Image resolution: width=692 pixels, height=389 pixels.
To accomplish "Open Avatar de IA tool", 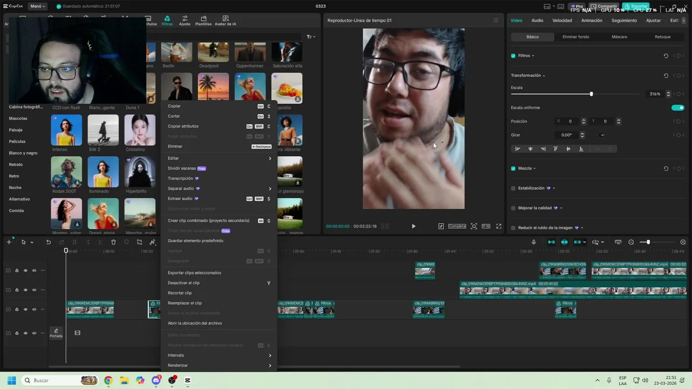I will (x=225, y=21).
